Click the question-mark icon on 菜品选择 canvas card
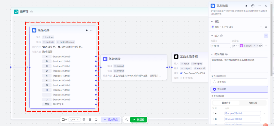 click(34, 30)
